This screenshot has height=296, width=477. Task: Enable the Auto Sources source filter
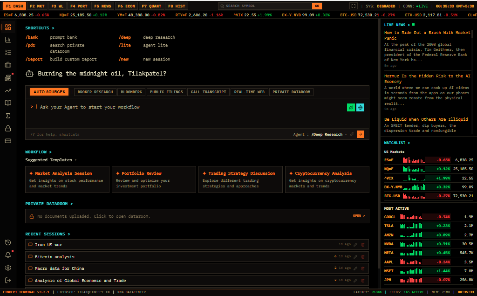coord(49,92)
